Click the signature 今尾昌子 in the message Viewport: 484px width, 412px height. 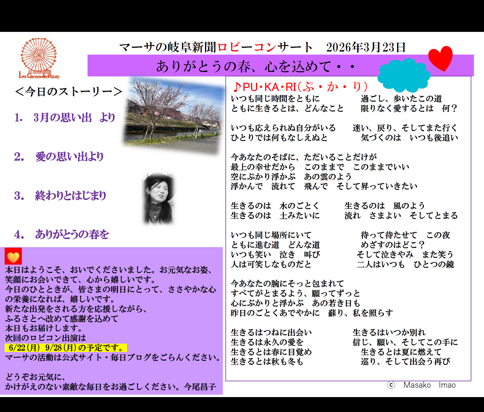coord(200,387)
